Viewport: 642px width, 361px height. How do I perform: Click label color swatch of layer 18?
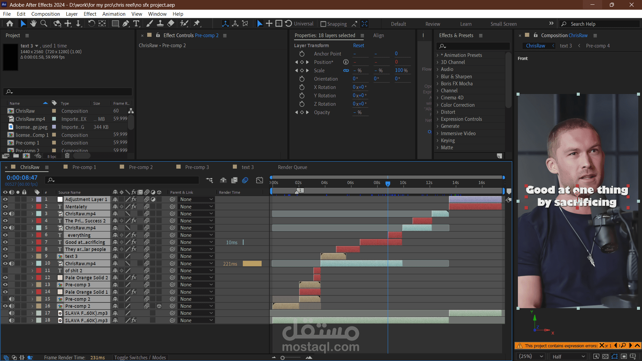[39, 321]
